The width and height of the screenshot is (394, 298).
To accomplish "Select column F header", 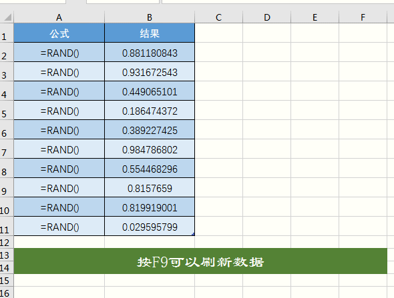I will point(363,17).
